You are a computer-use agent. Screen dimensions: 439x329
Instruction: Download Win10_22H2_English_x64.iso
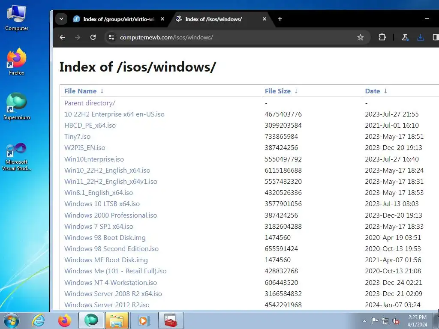107,170
